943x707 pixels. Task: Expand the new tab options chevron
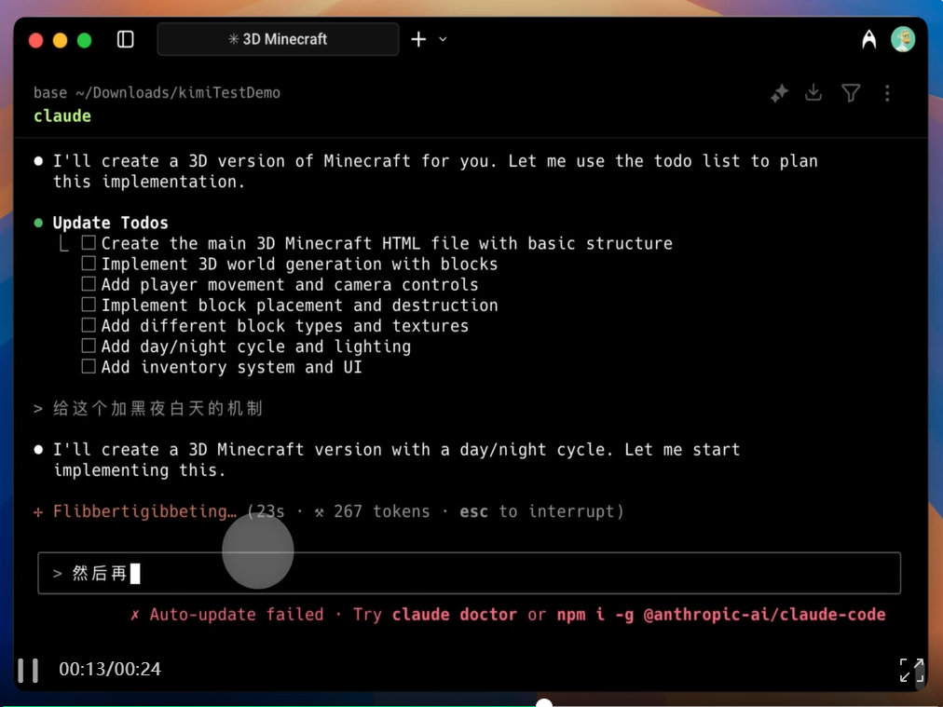tap(444, 40)
